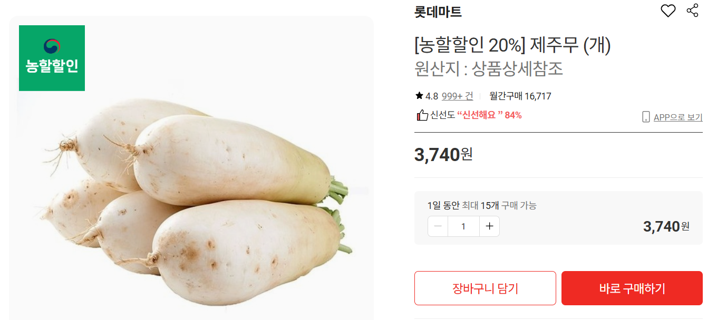
Task: Click the phone icon beside APP으로 보기
Action: coord(646,117)
